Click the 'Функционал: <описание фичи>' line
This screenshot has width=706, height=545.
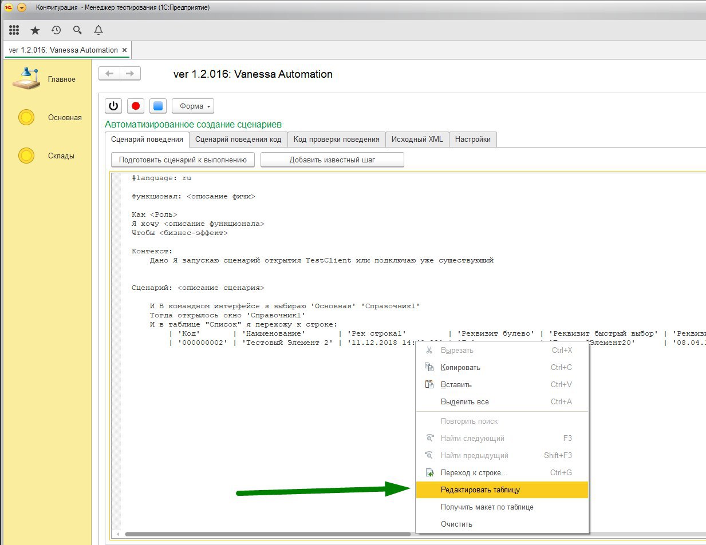click(x=194, y=197)
